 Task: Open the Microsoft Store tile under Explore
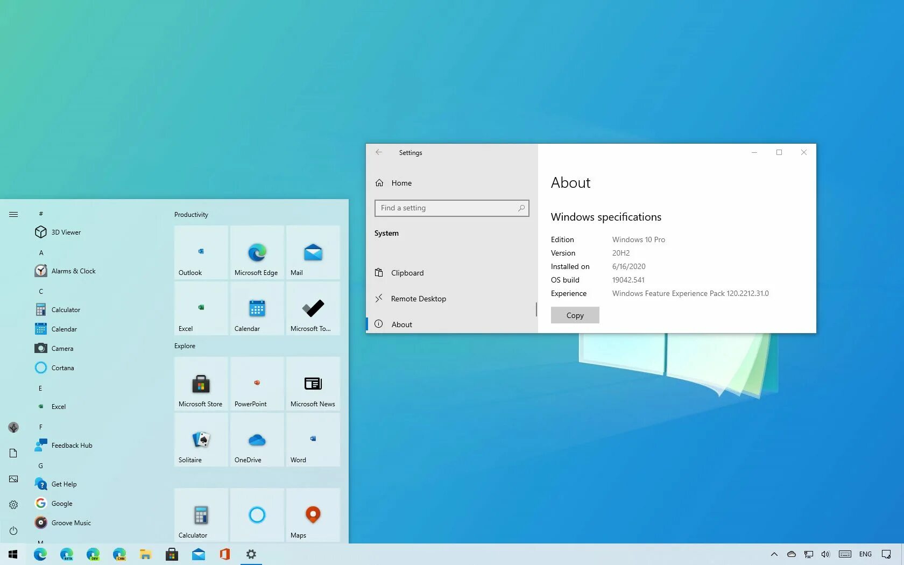(201, 384)
